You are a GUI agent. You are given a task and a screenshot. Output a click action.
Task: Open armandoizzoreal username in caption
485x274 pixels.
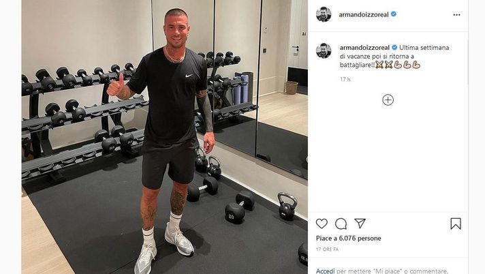364,48
